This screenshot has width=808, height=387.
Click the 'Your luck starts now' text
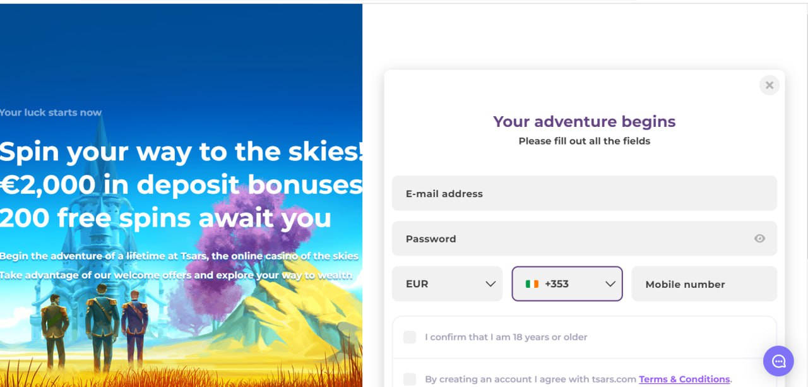(x=50, y=112)
